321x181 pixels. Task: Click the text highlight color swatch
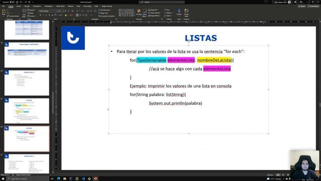(x=66, y=15)
